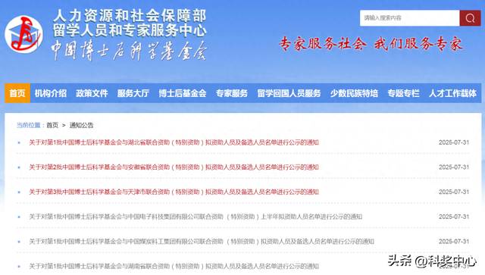485x275 pixels.
Task: Click the red search magnifier button
Action: (x=470, y=18)
